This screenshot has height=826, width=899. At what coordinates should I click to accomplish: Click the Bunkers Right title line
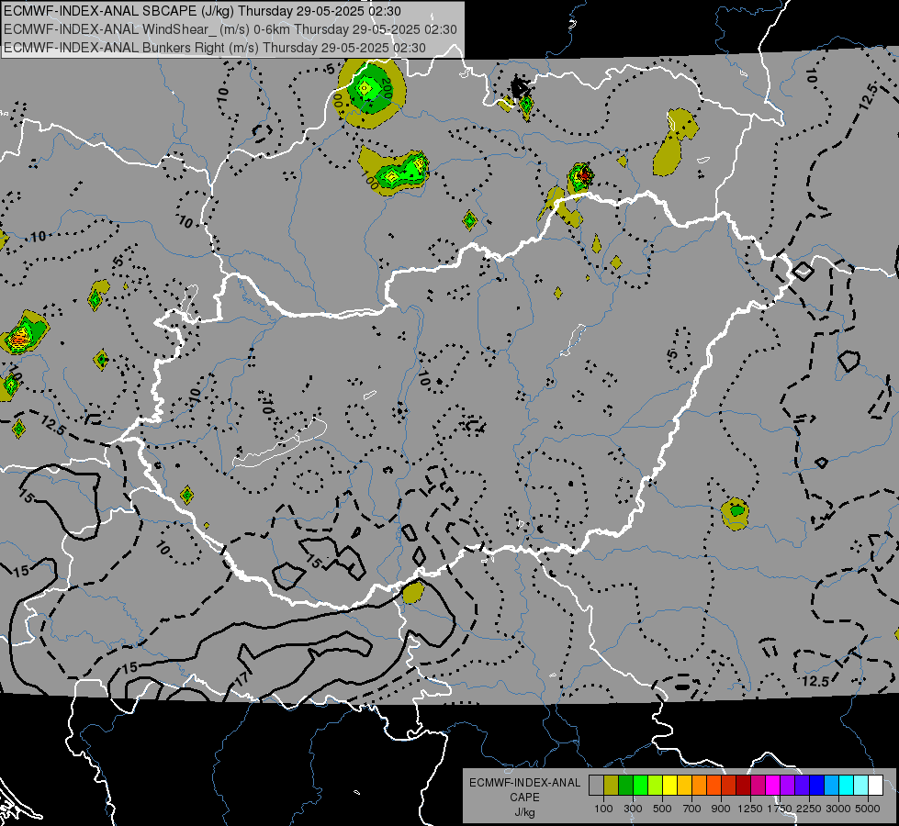click(215, 48)
